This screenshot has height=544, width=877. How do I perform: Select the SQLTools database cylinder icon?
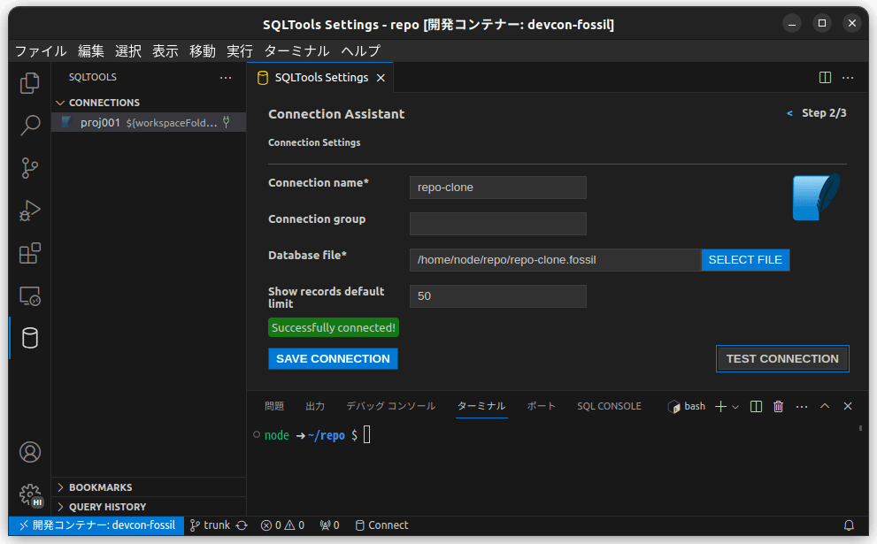coord(29,338)
